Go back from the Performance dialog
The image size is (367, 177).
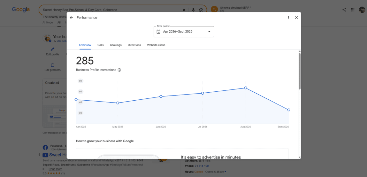coord(71,18)
